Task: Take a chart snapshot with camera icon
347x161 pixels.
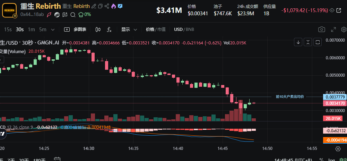Action: click(322, 29)
